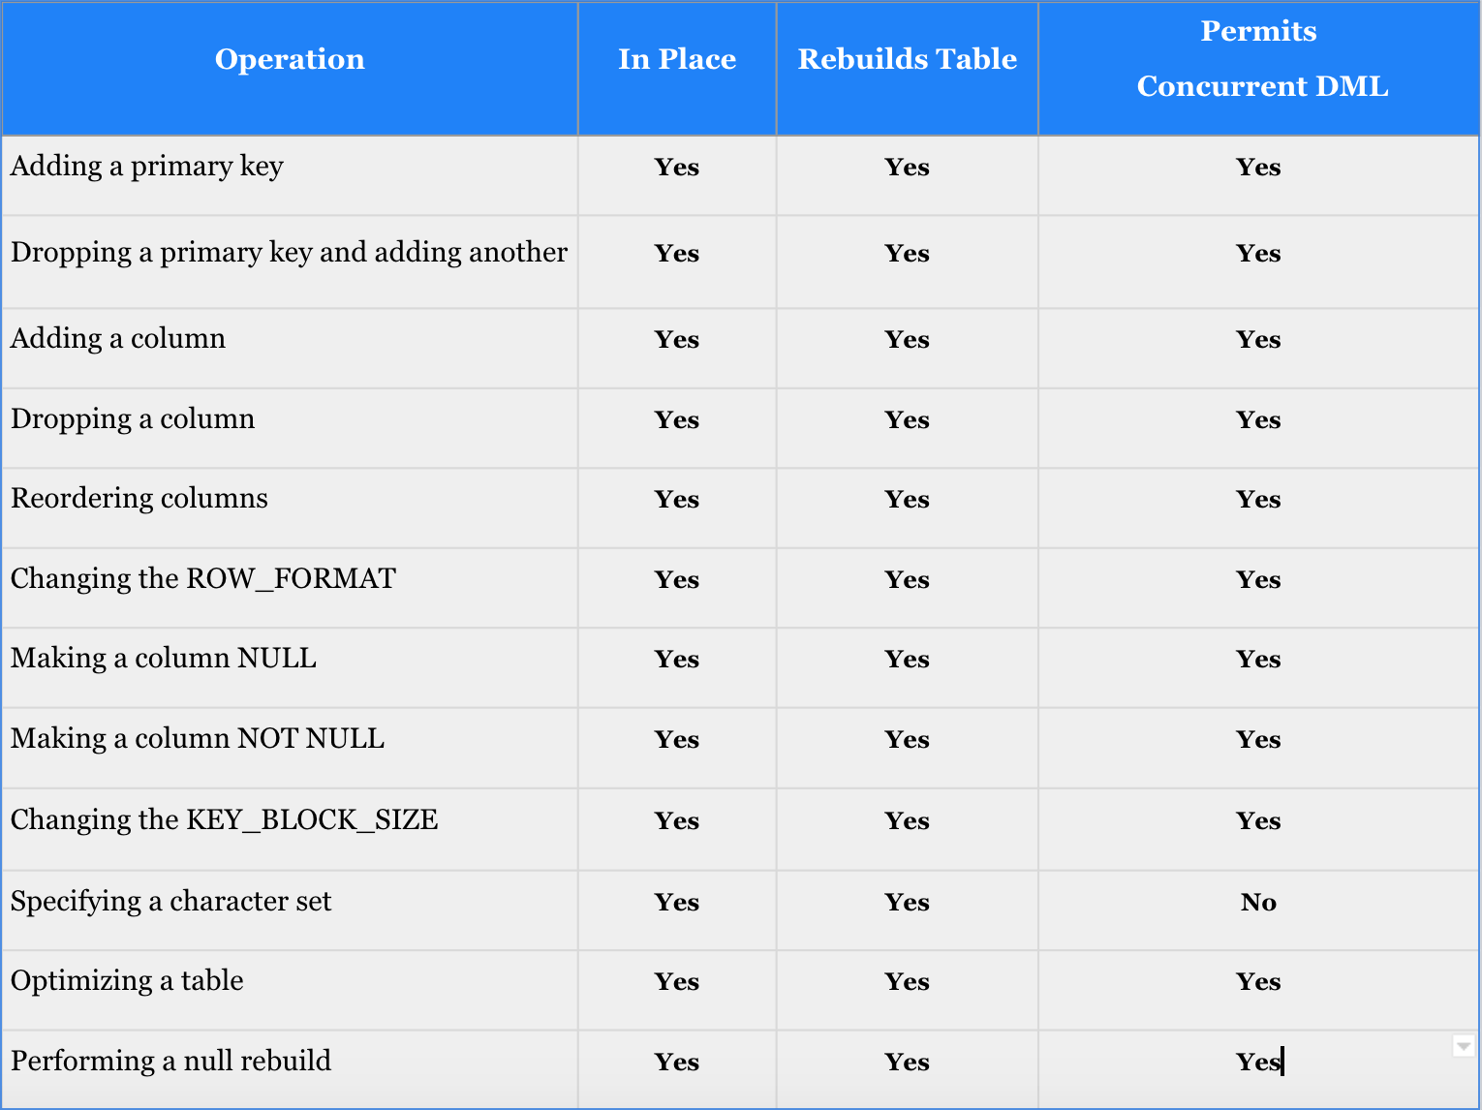Screen dimensions: 1482x1110
Task: Click the 'Reordering columns' cell
Action: (x=139, y=499)
